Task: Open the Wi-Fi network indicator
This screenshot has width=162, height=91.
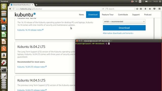Action: click(136, 2)
